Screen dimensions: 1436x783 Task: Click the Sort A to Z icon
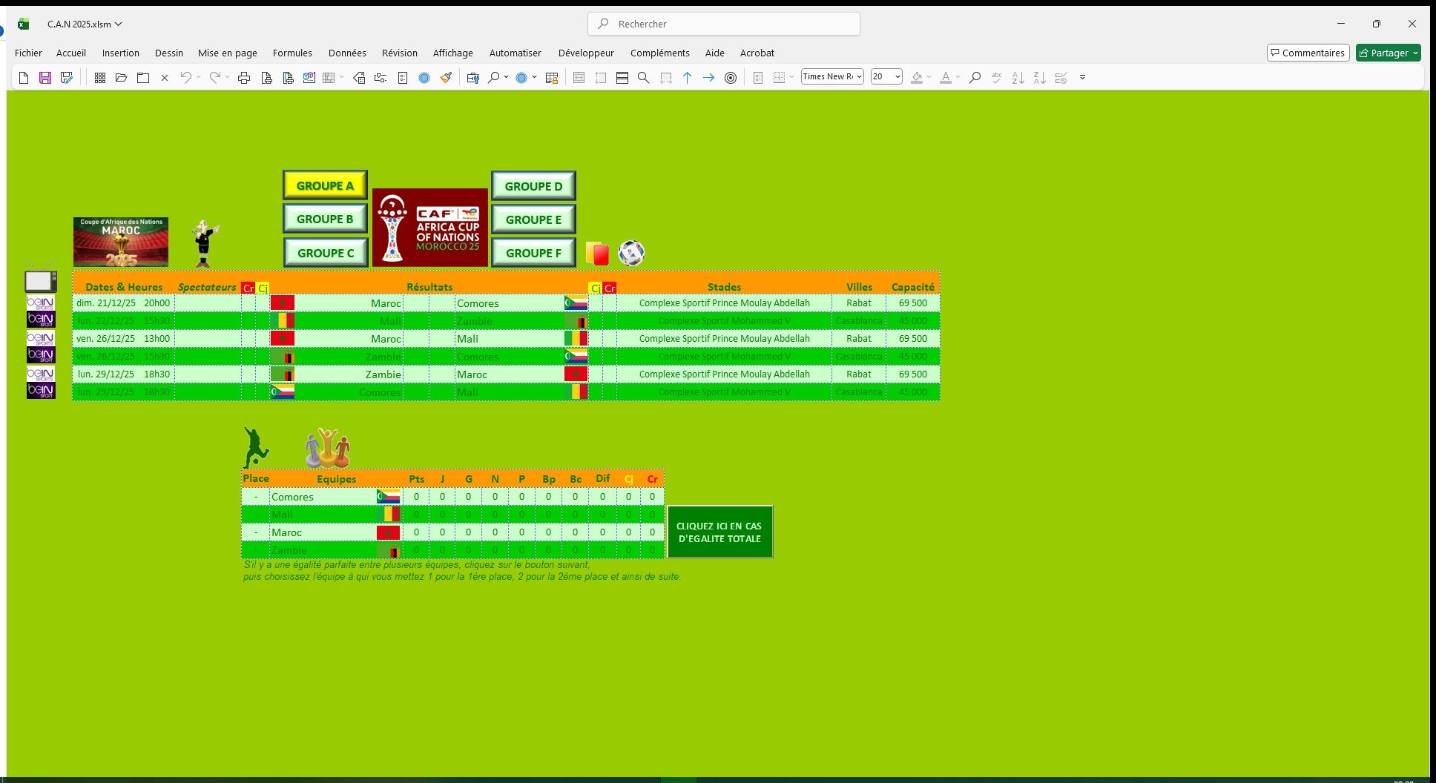click(1018, 78)
